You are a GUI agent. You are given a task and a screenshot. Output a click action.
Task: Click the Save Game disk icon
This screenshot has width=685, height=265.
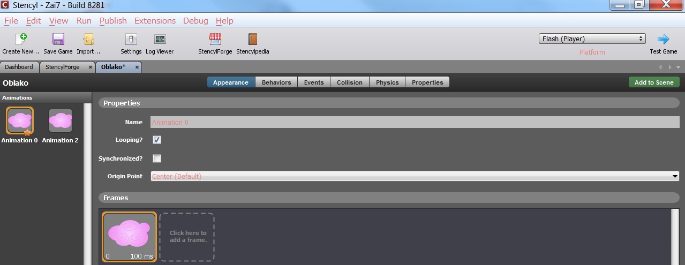click(58, 40)
